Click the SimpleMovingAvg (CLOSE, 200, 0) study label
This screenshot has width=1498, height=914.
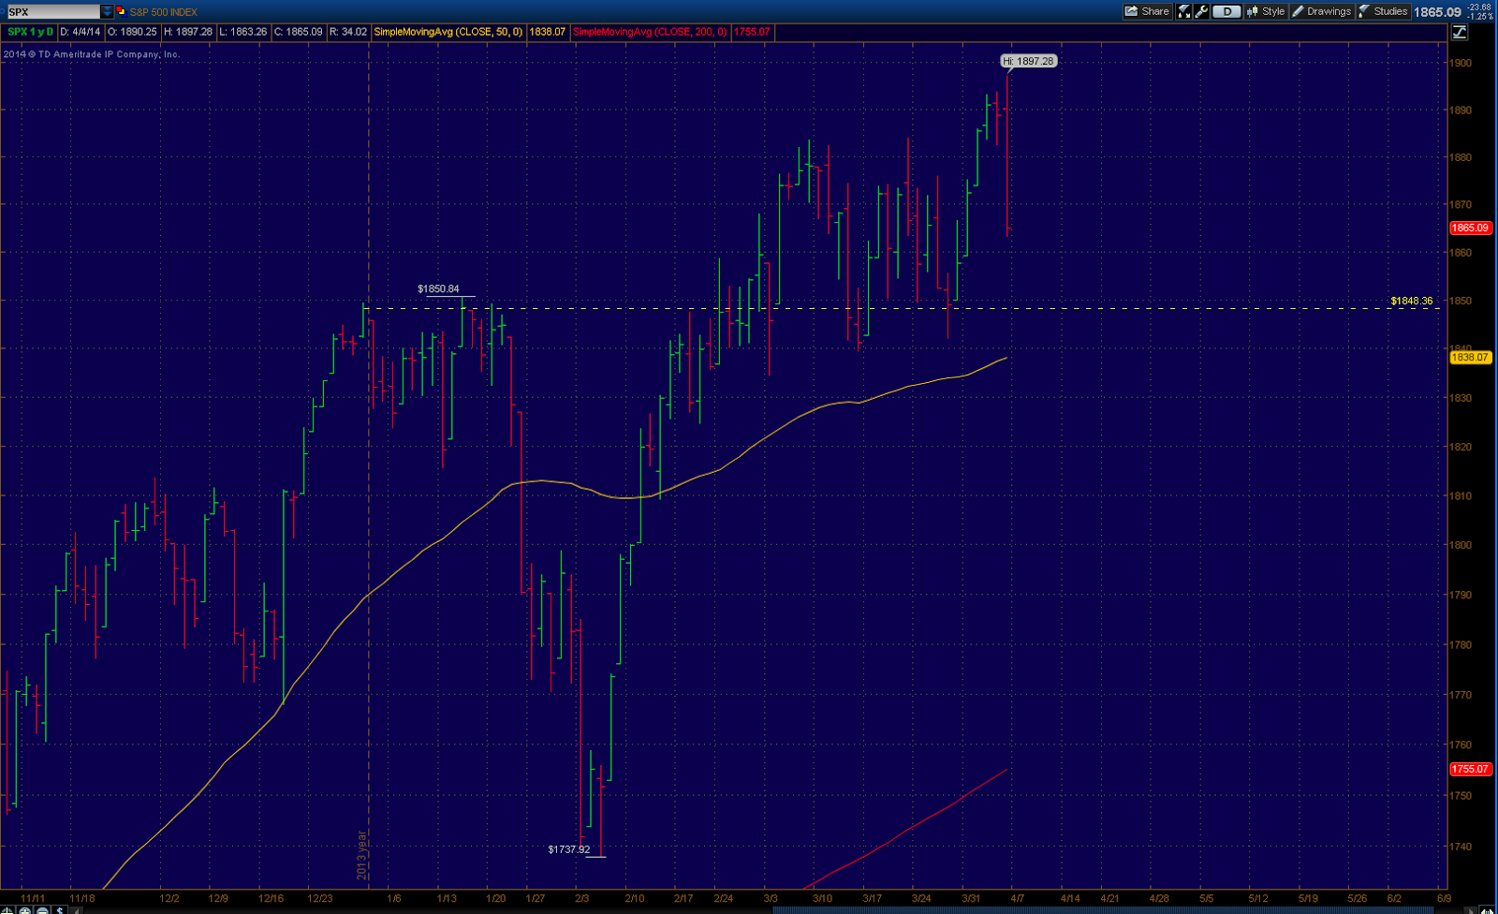coord(650,32)
